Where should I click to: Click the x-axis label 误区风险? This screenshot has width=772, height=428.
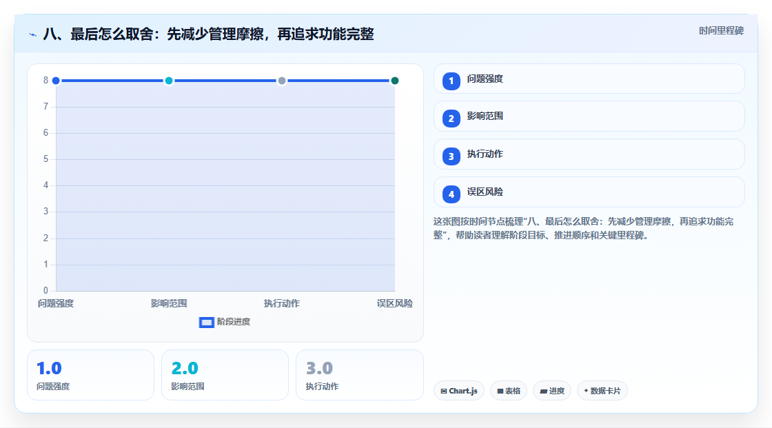395,303
